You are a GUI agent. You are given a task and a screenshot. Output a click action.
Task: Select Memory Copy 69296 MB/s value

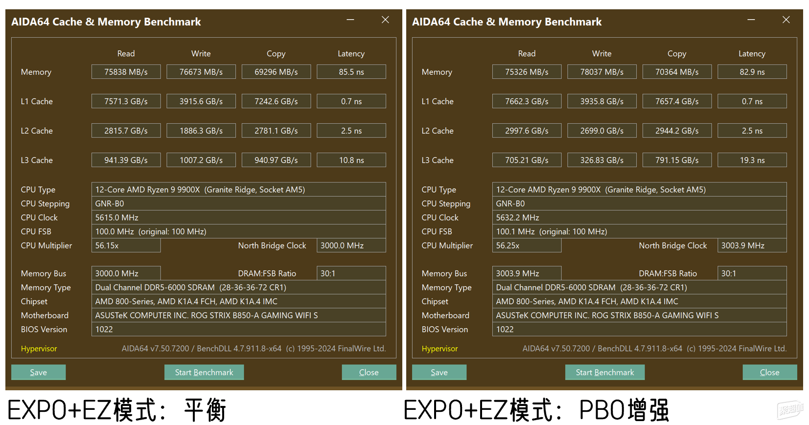point(276,72)
